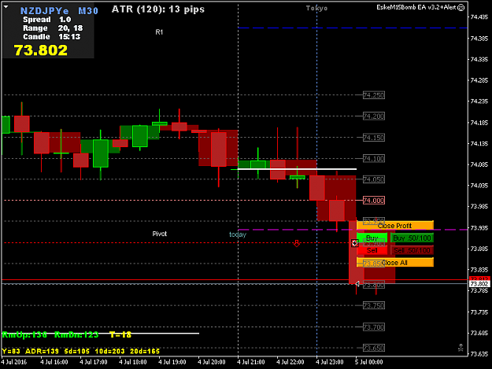Click the orange Close All button
This screenshot has width=492, height=369.
tap(395, 263)
